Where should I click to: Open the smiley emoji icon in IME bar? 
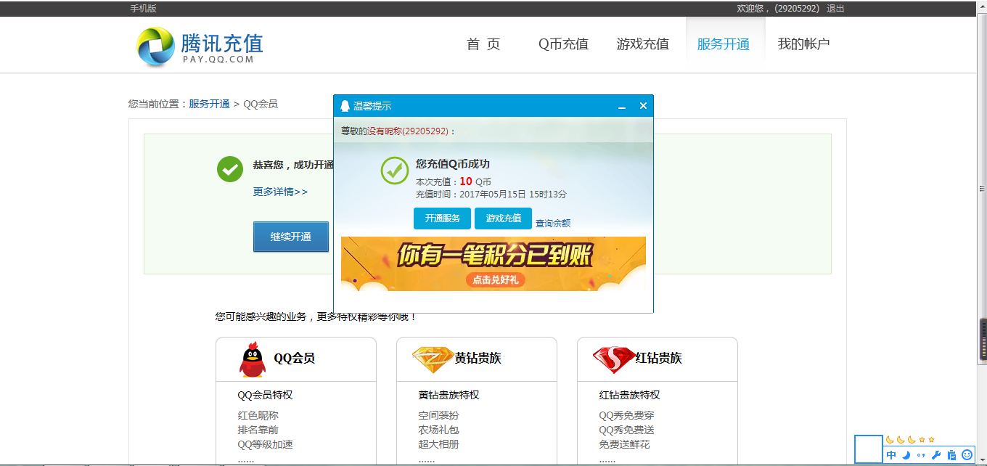coord(967,455)
